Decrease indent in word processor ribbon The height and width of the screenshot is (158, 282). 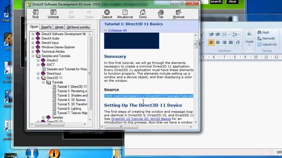[211, 34]
